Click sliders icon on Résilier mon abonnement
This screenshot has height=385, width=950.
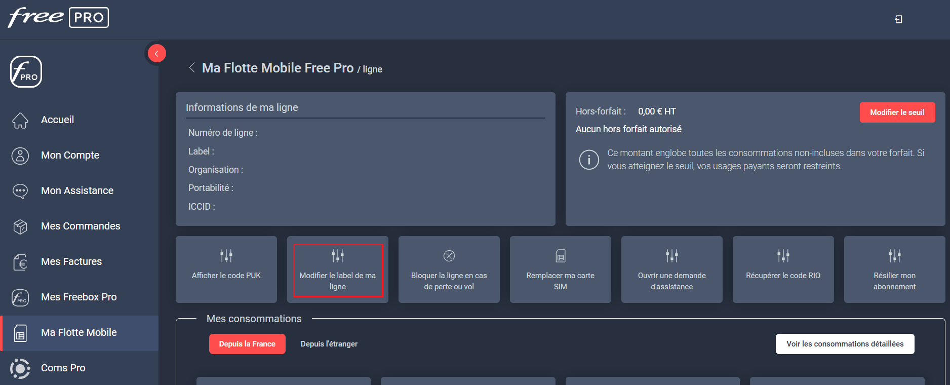tap(895, 256)
